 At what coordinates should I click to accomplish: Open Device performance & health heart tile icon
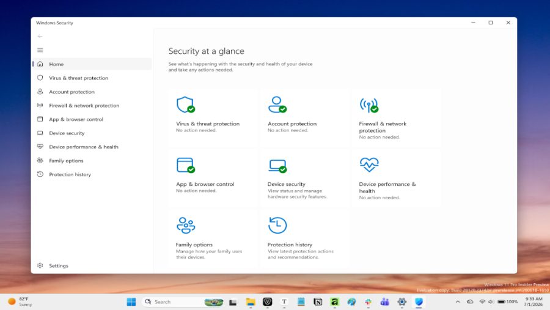(369, 164)
